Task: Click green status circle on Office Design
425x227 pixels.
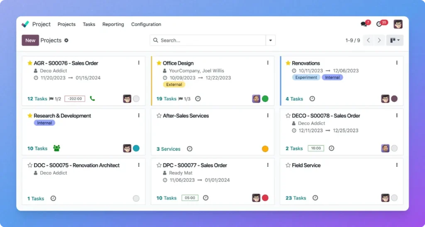Action: 265,99
